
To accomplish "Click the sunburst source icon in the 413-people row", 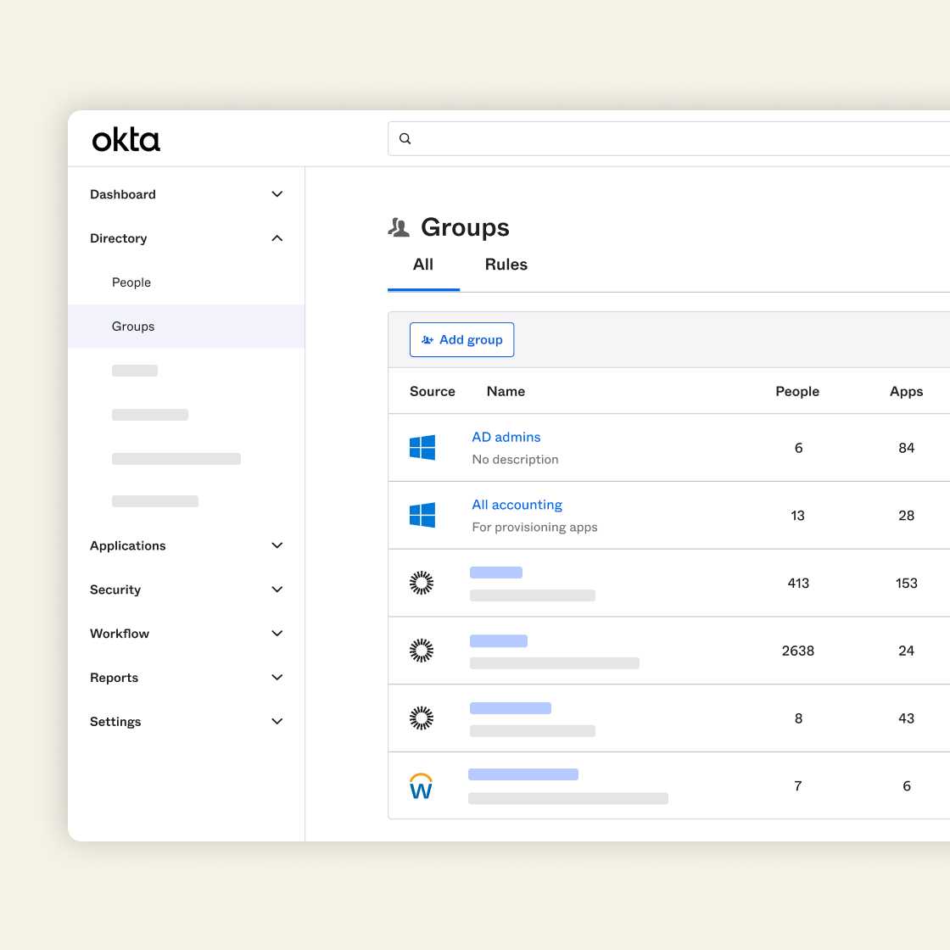I will pyautogui.click(x=422, y=583).
